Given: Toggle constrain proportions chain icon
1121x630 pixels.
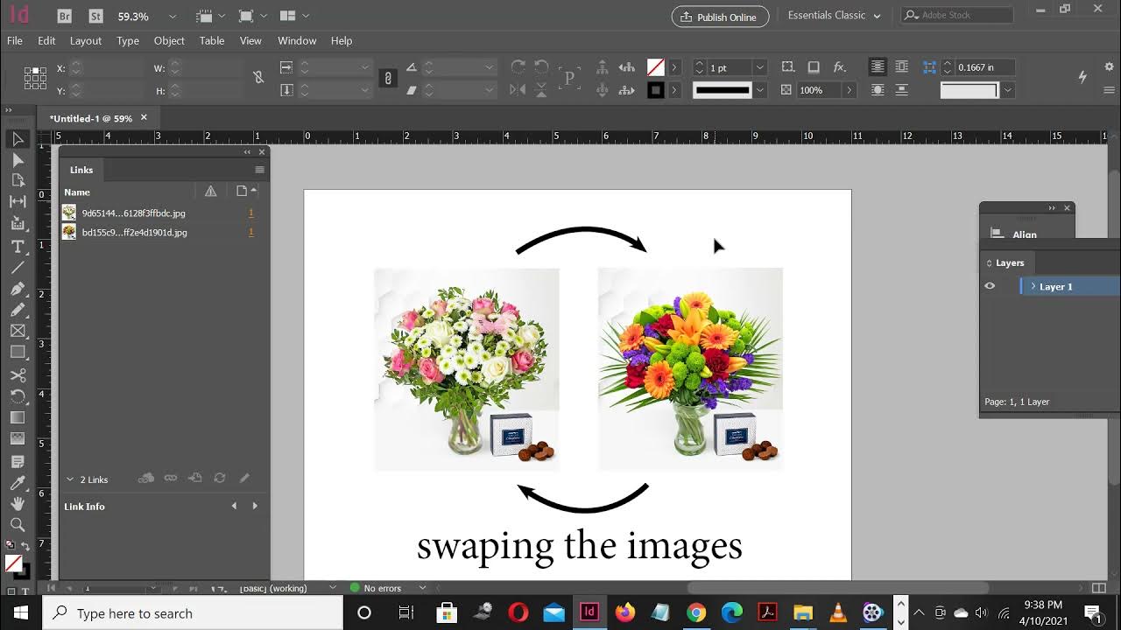Looking at the screenshot, I should pos(258,78).
